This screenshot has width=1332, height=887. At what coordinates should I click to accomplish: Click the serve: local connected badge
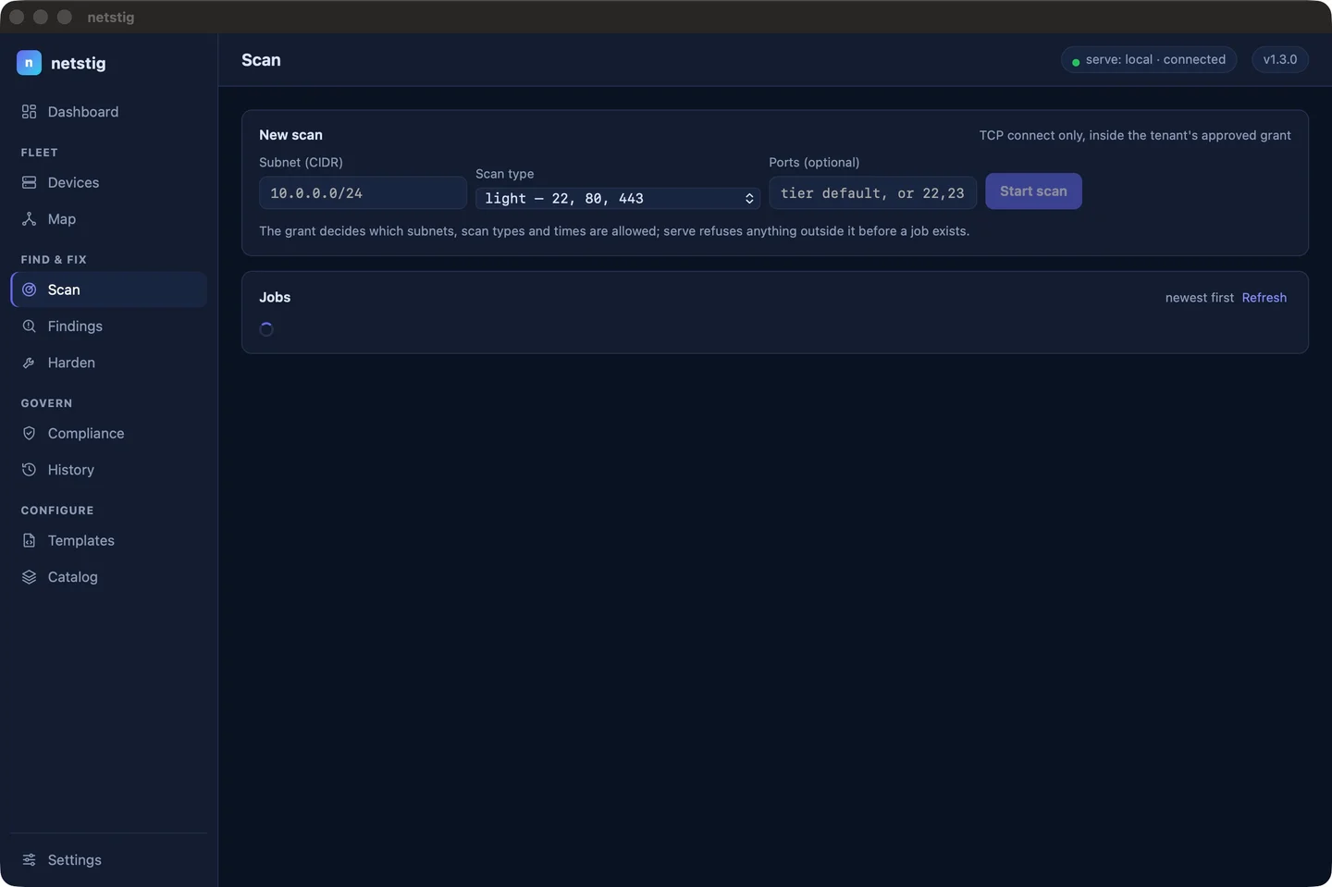pos(1149,59)
